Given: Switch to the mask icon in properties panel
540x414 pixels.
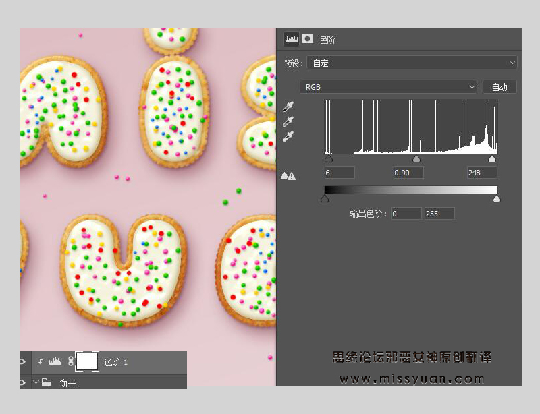Looking at the screenshot, I should pyautogui.click(x=307, y=39).
